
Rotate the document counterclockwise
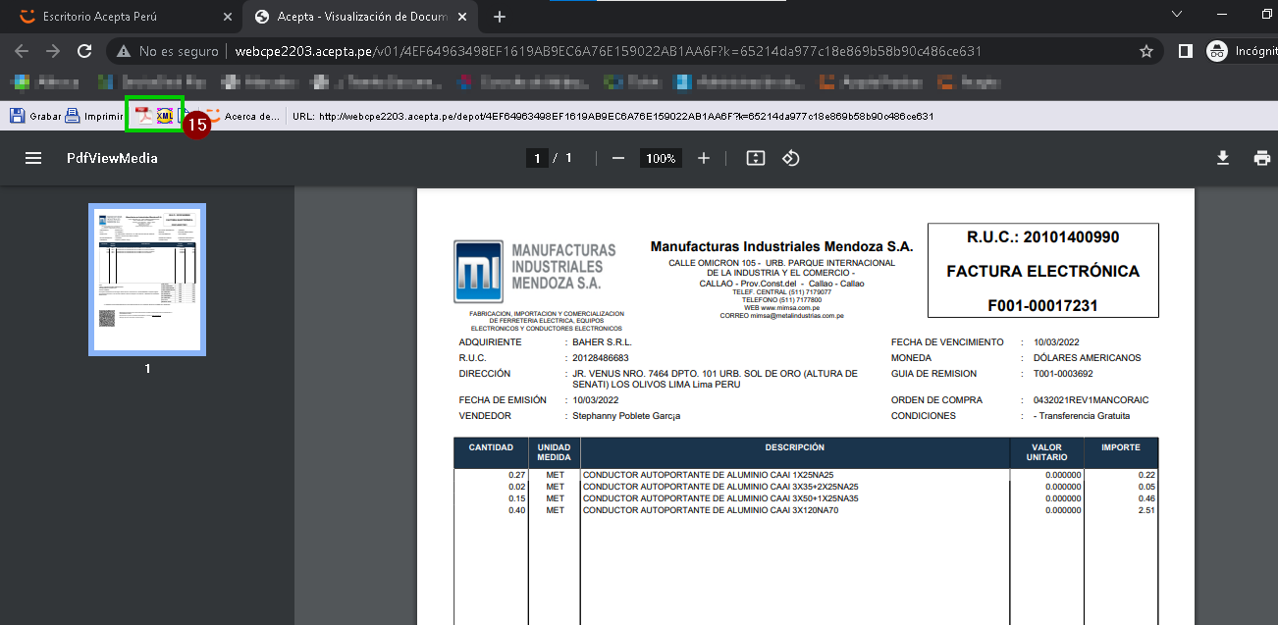point(791,158)
